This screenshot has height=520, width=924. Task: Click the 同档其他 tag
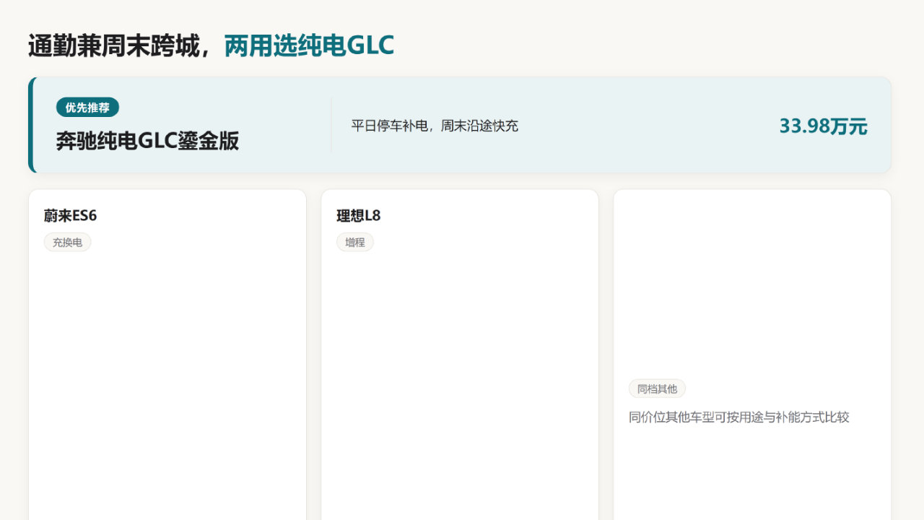pyautogui.click(x=657, y=389)
